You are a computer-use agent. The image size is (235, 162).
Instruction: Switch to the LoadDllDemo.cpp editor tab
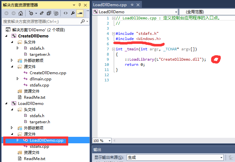pos(110,5)
